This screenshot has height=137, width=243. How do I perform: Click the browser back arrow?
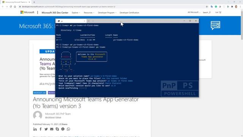pos(3,7)
